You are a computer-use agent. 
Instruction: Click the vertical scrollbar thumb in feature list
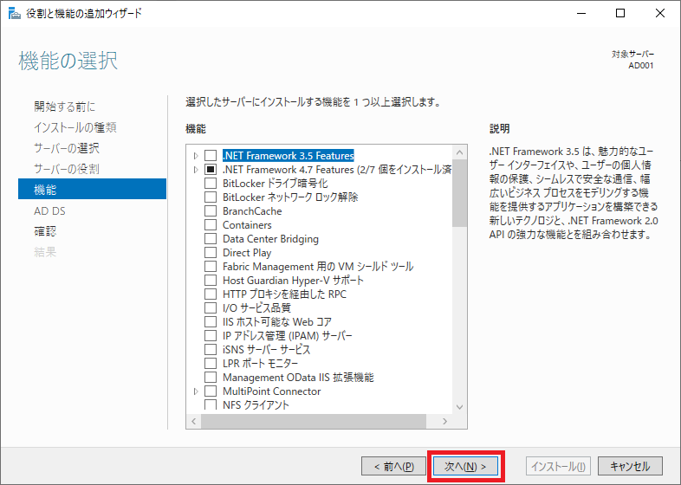click(x=459, y=193)
